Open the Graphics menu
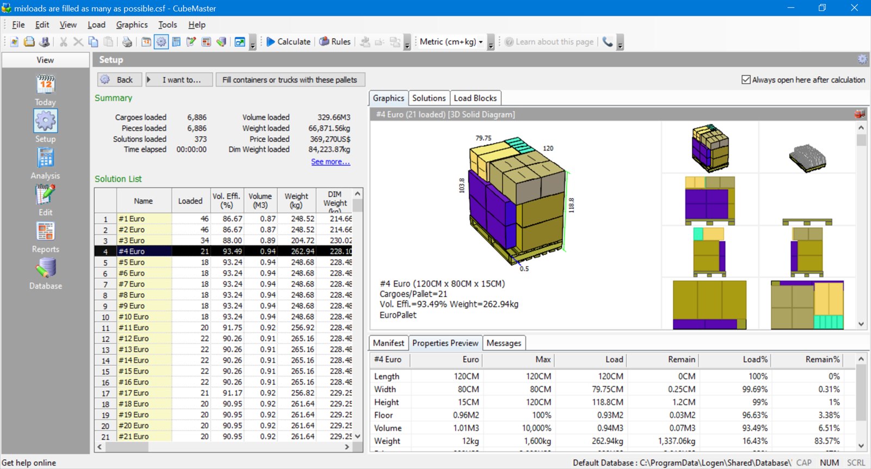This screenshot has height=469, width=871. [132, 24]
